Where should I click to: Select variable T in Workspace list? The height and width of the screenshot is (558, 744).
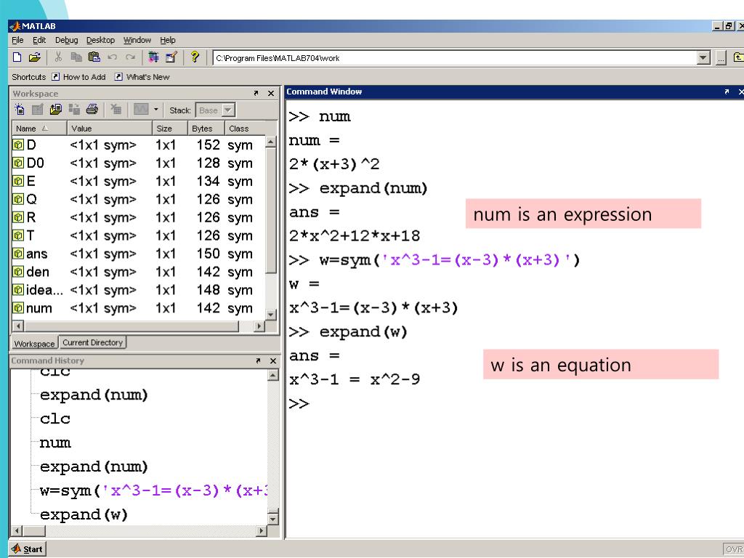pyautogui.click(x=138, y=235)
